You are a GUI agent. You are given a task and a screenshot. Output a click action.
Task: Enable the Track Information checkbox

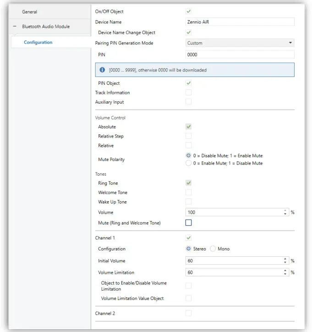[x=188, y=93]
